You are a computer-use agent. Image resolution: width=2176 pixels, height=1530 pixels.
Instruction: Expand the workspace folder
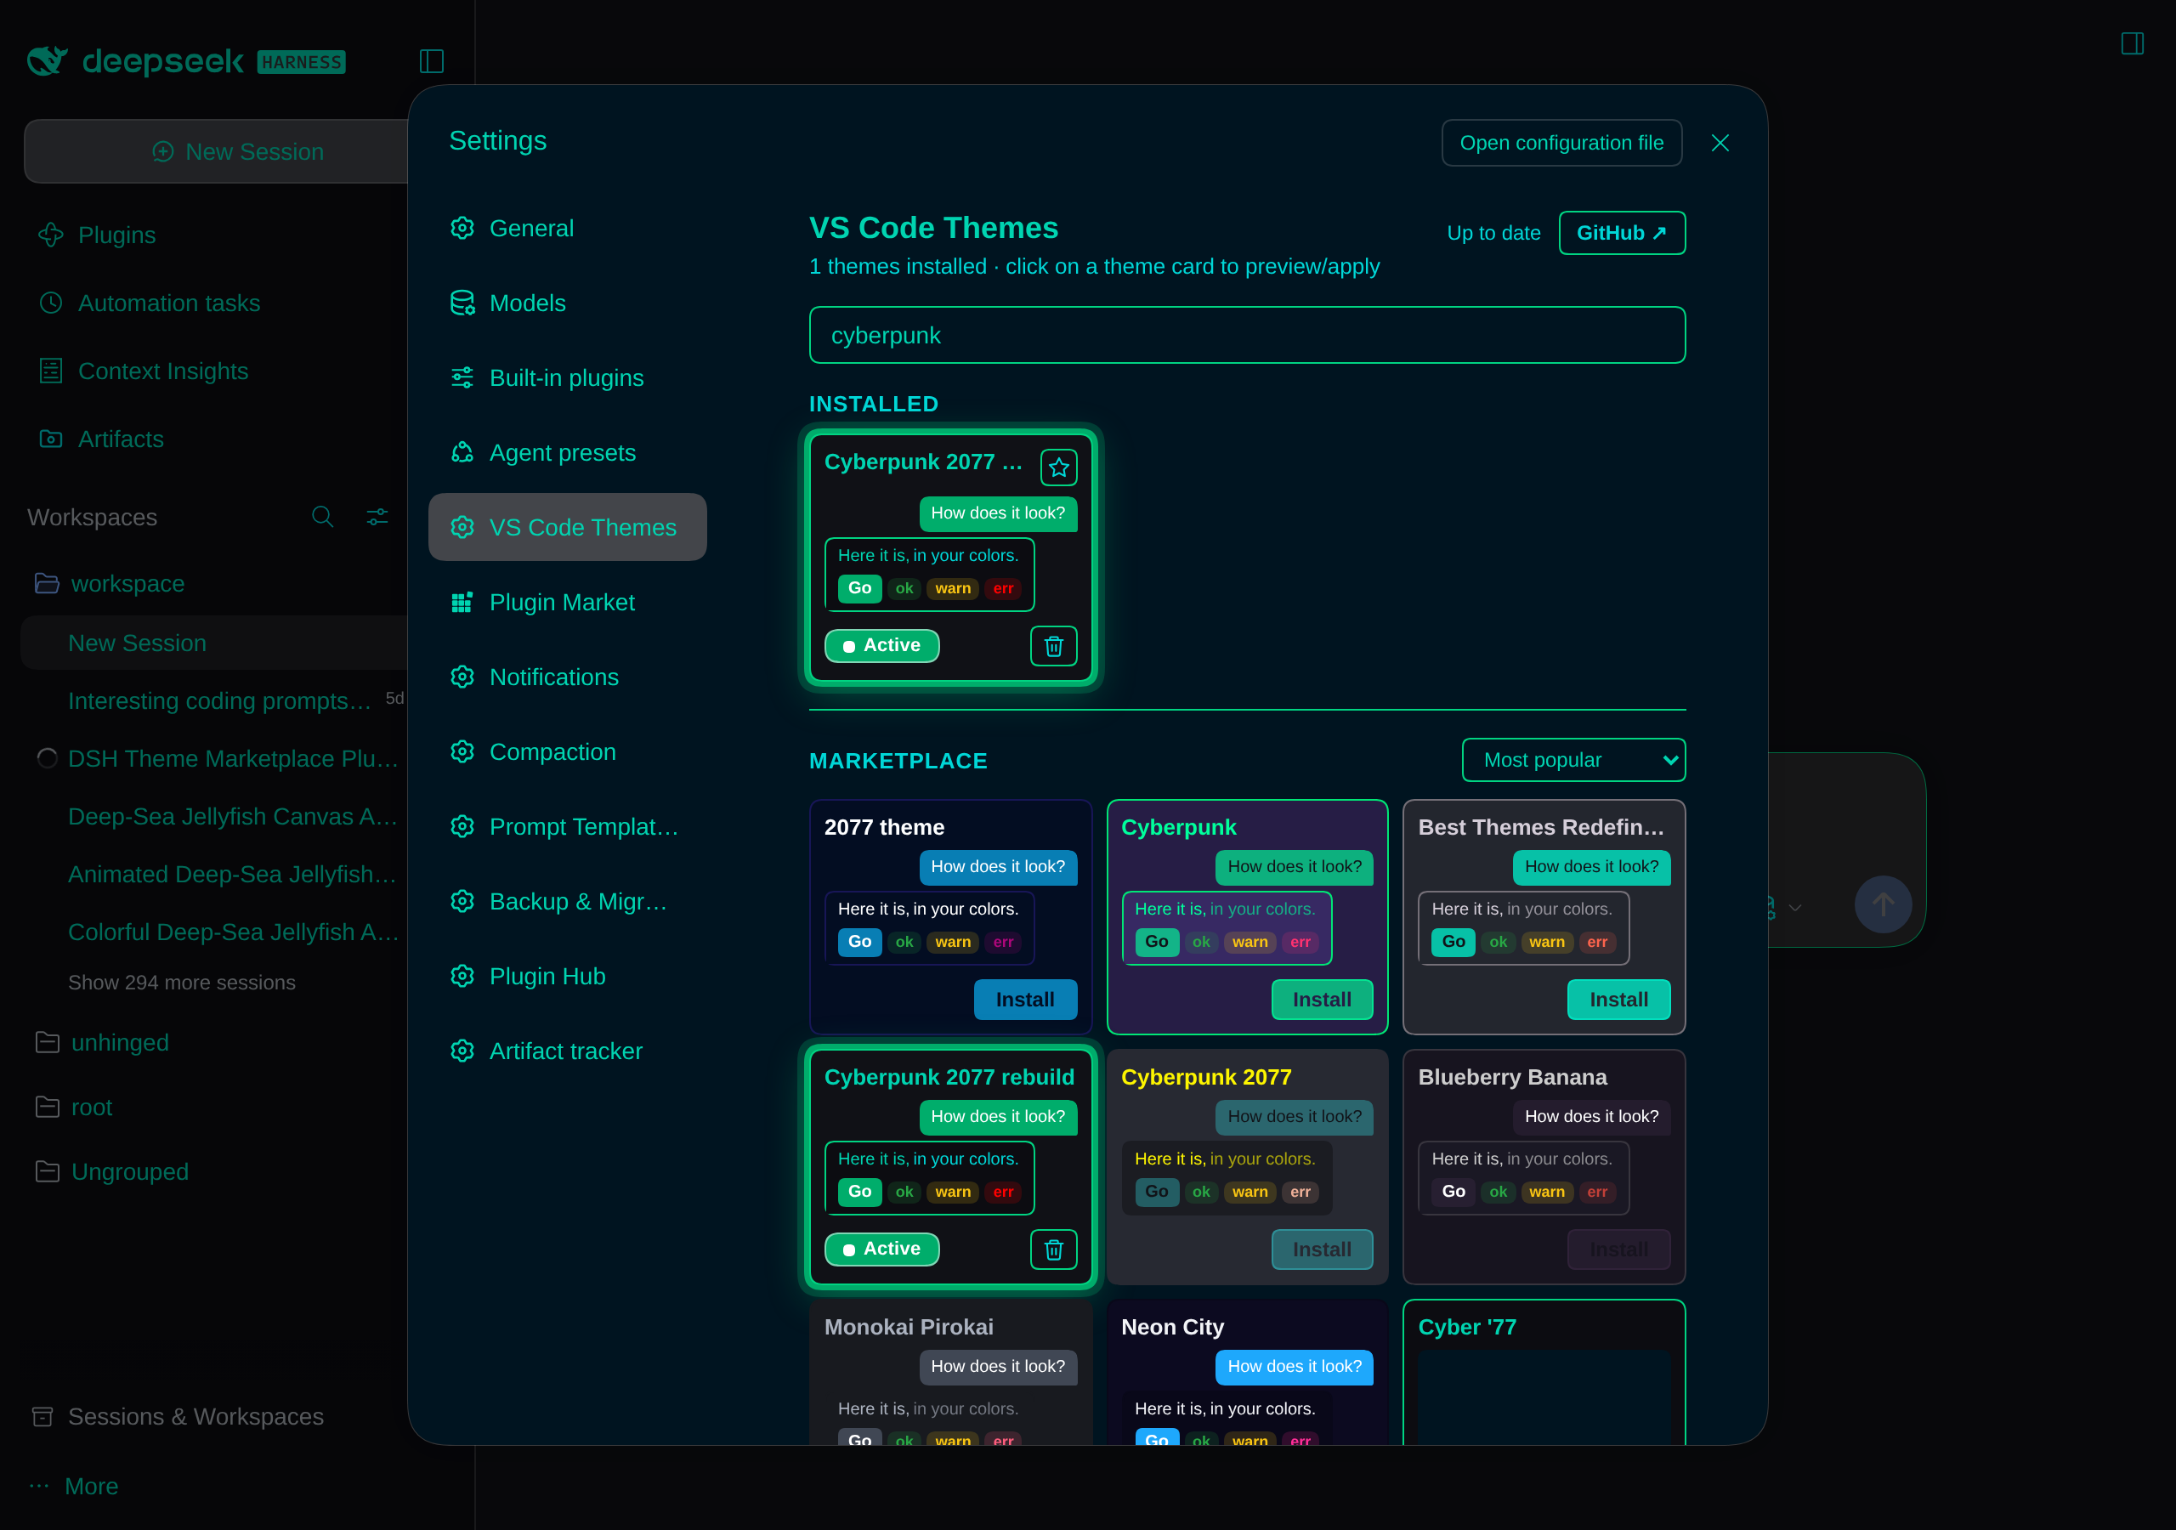point(110,584)
